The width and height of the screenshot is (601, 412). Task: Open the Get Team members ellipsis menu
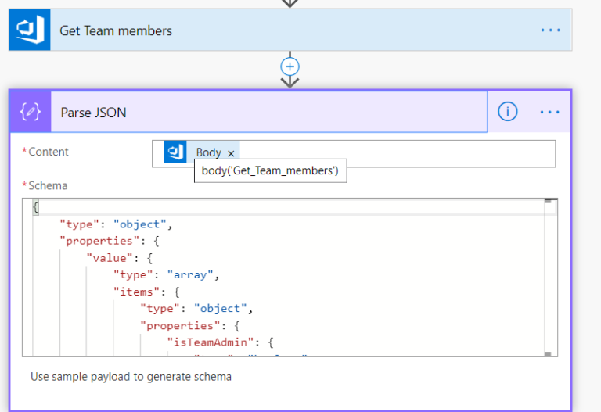(x=550, y=30)
